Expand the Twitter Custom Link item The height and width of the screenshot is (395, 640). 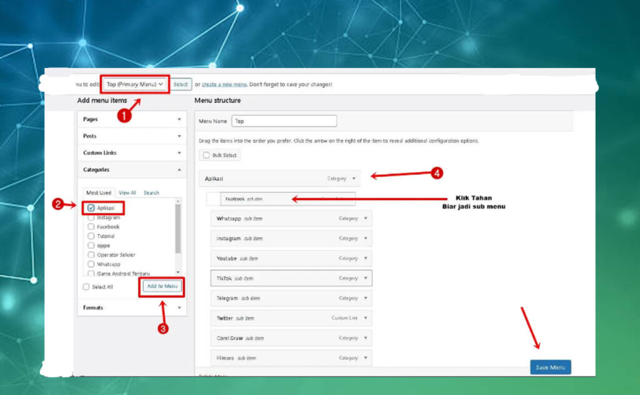coord(366,318)
